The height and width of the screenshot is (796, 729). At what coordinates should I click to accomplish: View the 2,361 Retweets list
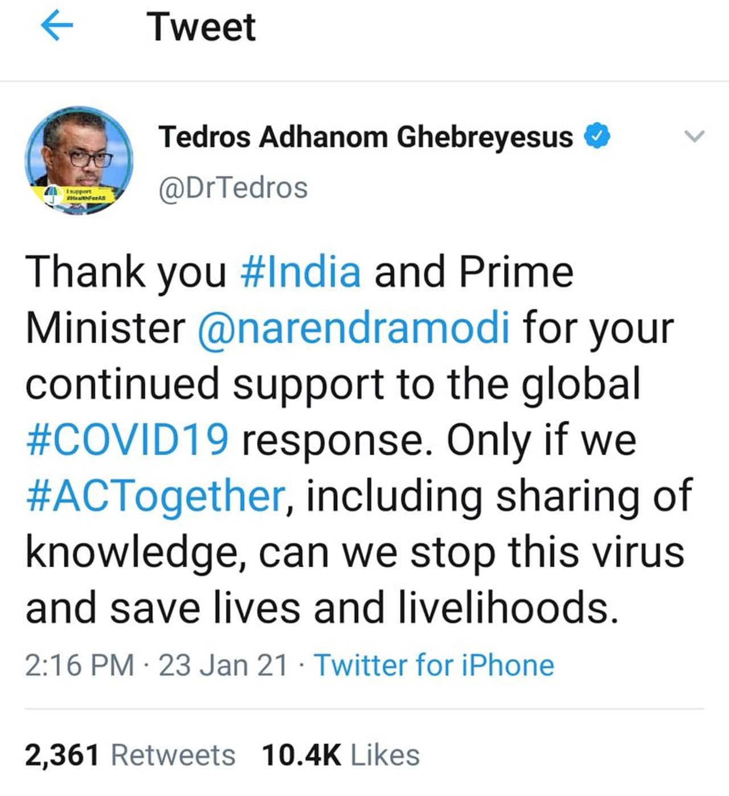tap(130, 755)
